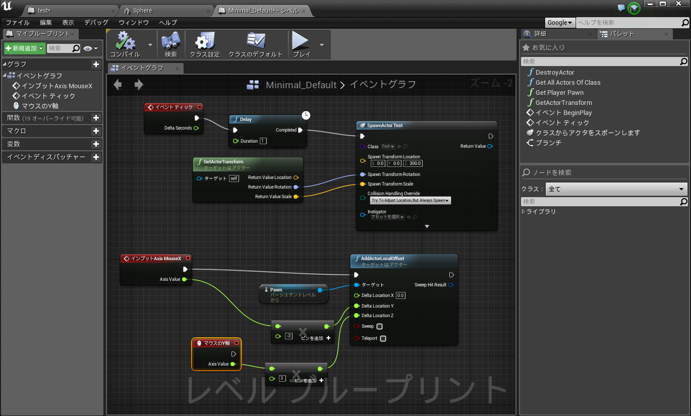Toggle the Sweep checkbox

tap(380, 327)
